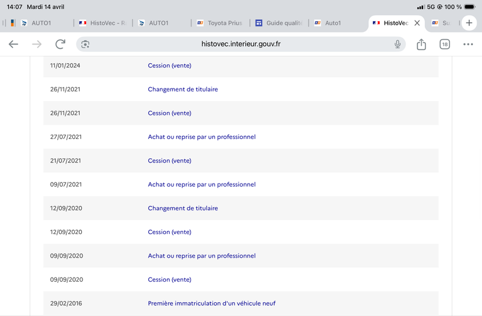Open Achat ou reprise dated 09/07/2021

(202, 185)
